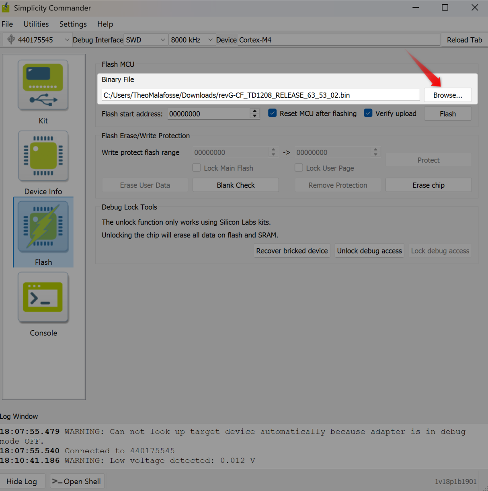Open the Console terminal icon
488x491 pixels.
[x=43, y=297]
